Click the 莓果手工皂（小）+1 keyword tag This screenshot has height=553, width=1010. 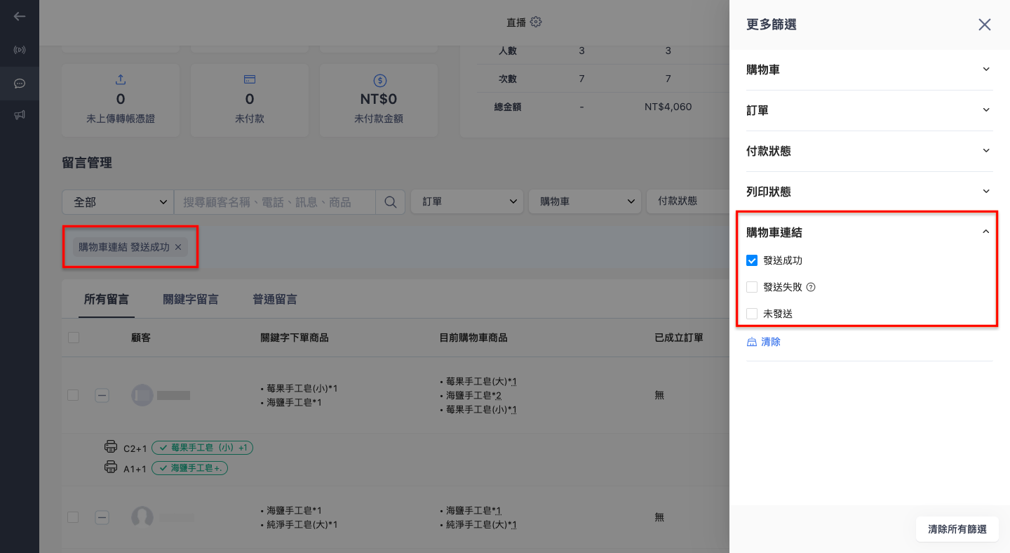click(x=202, y=447)
